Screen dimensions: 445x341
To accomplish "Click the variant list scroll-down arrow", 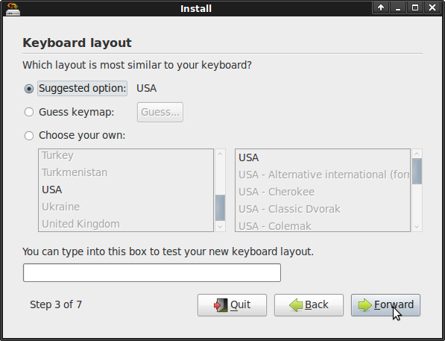I will 417,227.
